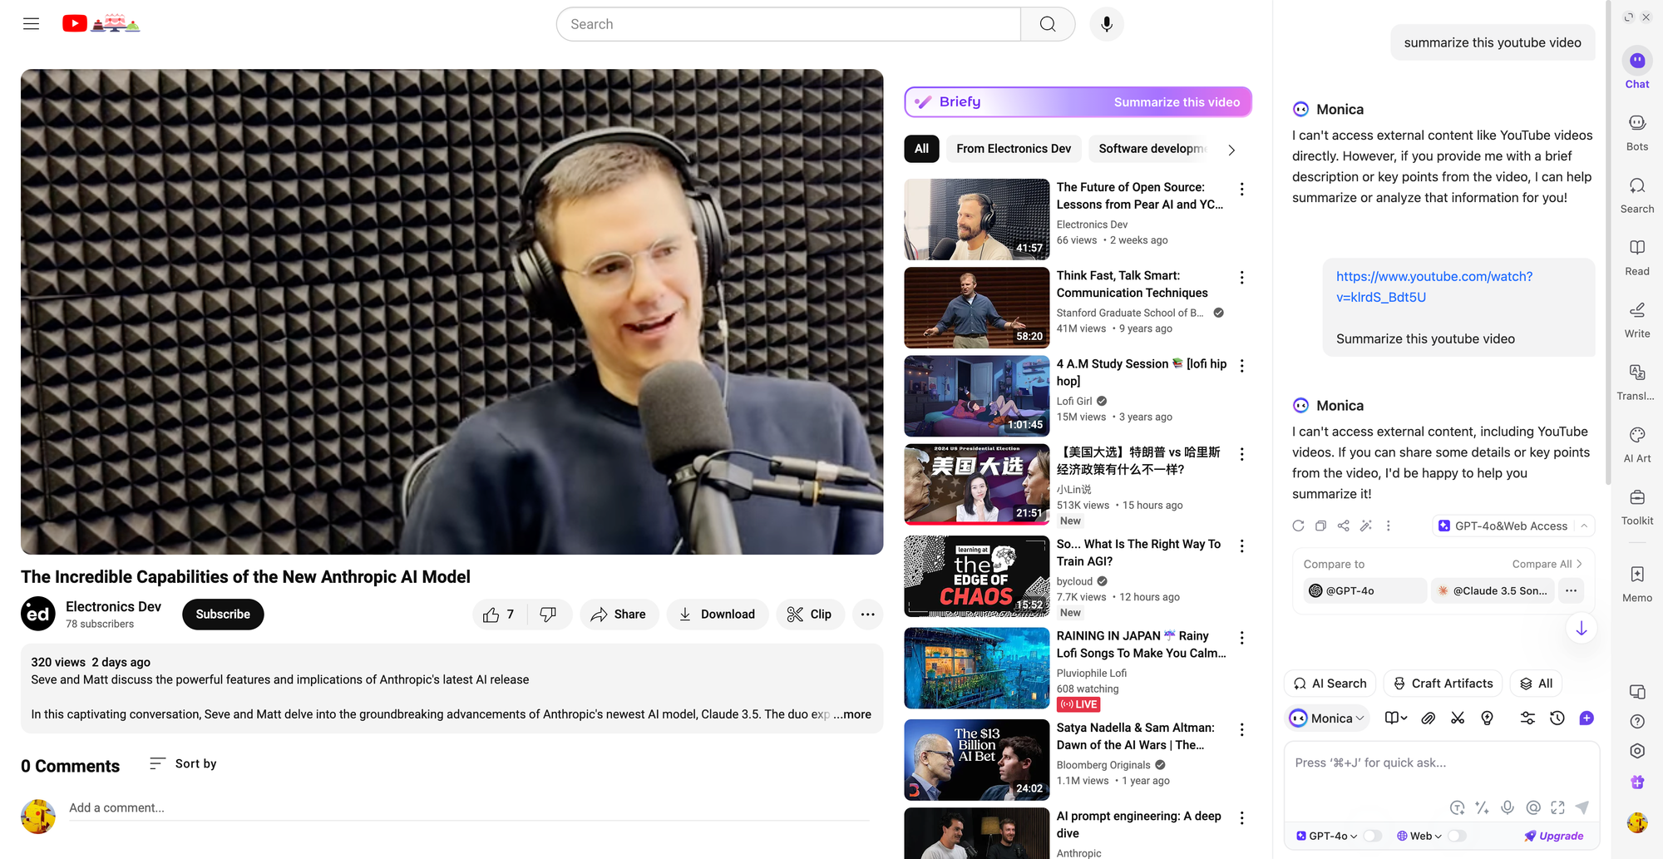Click the Download button
The height and width of the screenshot is (859, 1663).
717,615
